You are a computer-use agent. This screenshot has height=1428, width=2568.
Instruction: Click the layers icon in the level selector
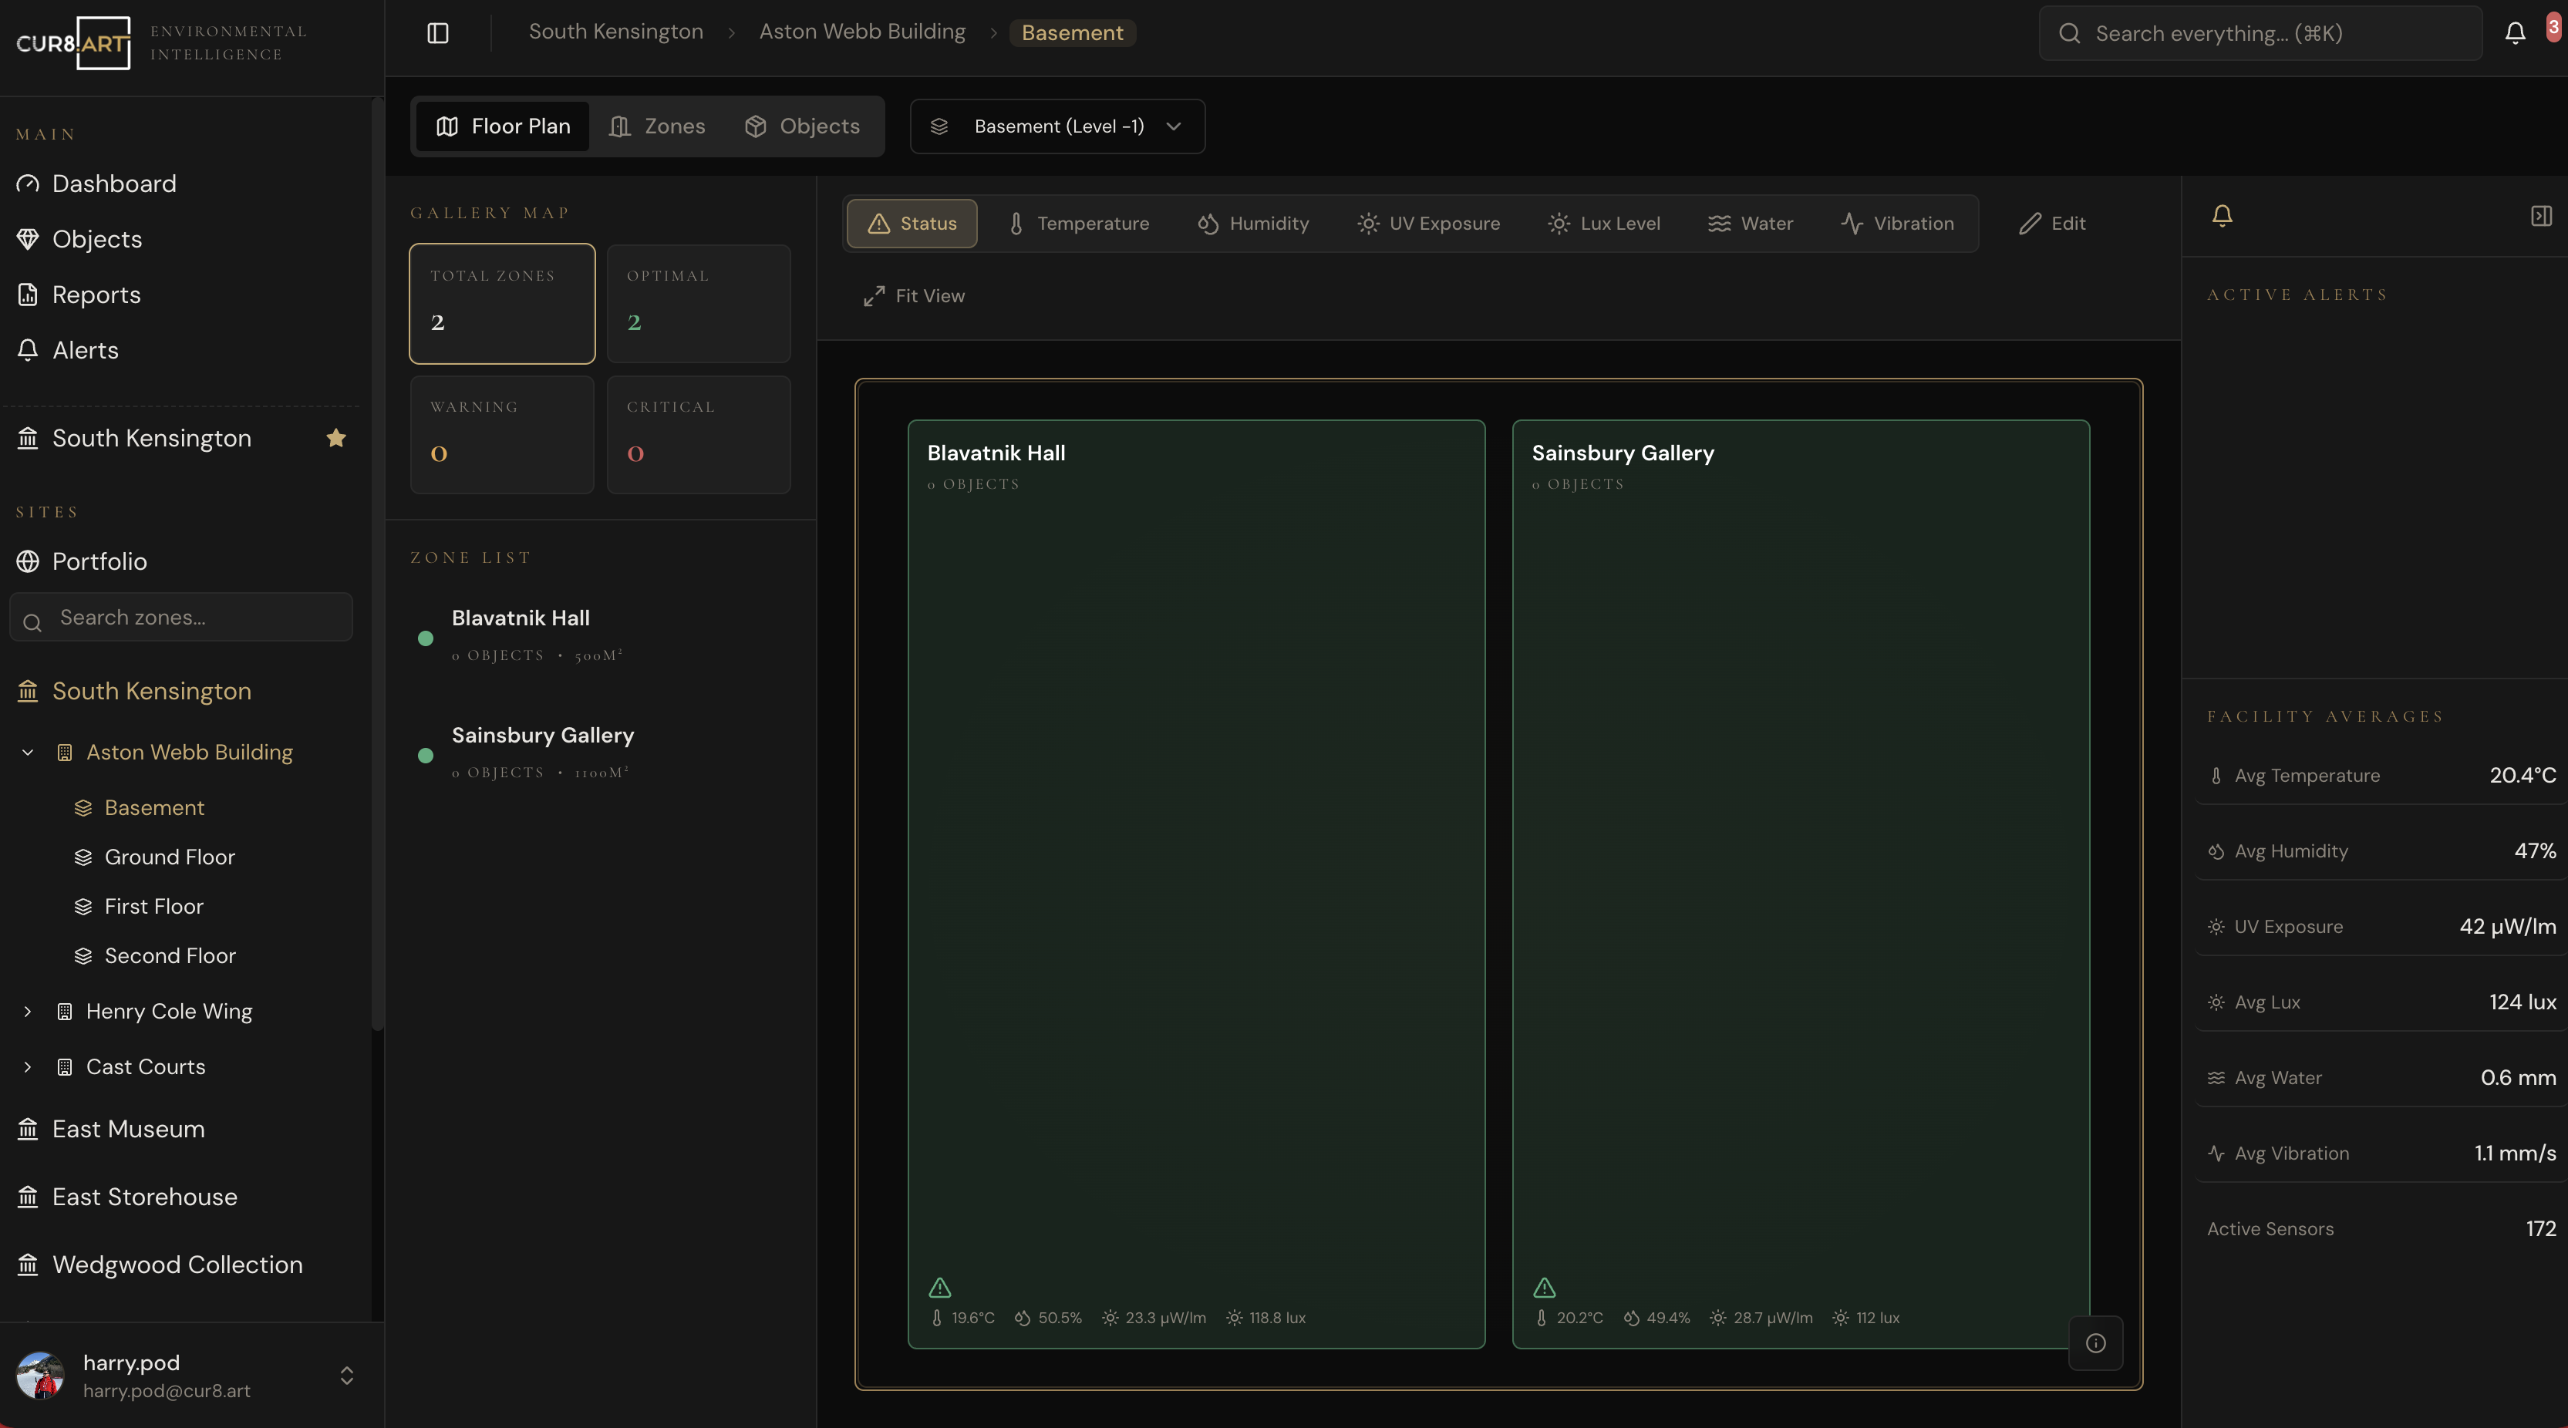coord(939,126)
